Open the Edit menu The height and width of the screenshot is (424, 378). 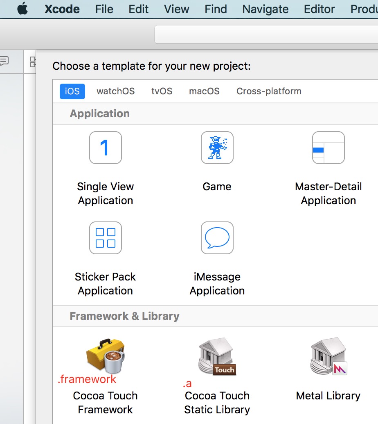point(138,9)
